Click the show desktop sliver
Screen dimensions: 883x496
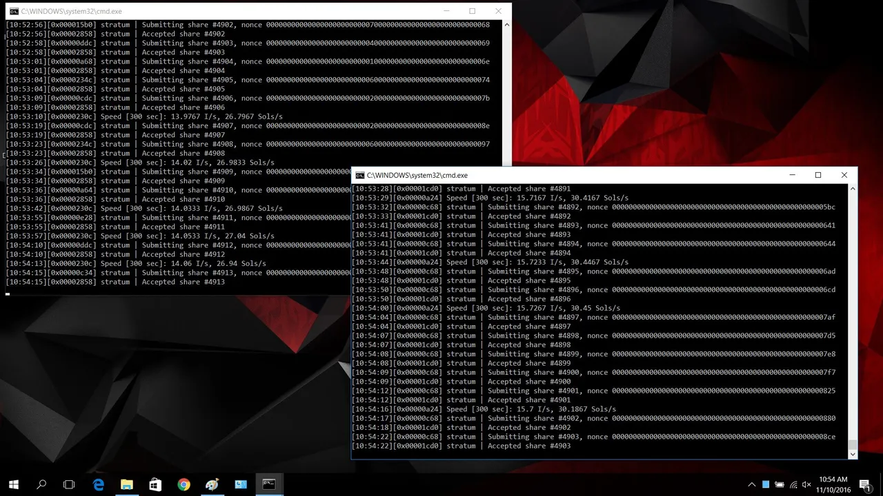pyautogui.click(x=881, y=484)
